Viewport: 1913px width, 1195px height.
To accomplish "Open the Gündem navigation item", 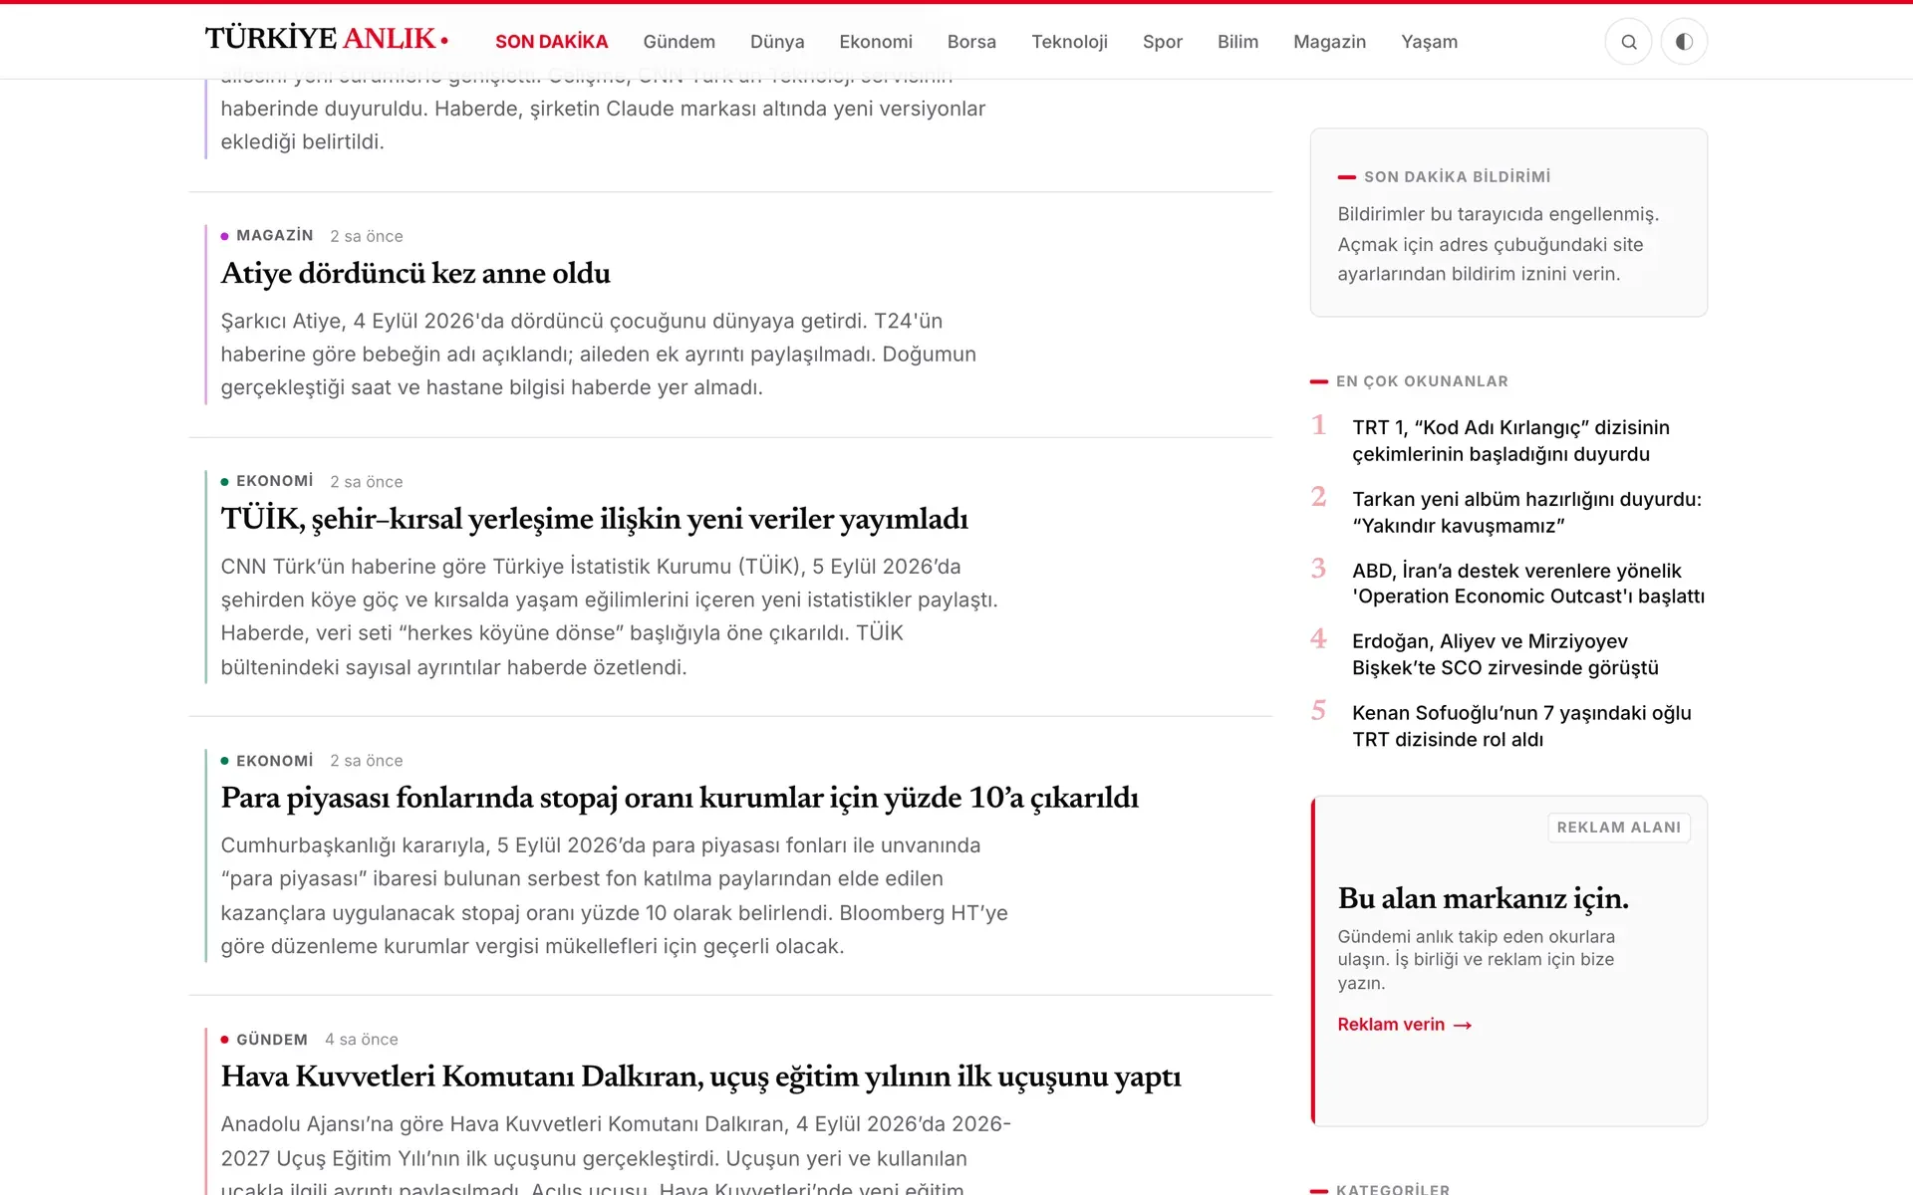I will pyautogui.click(x=679, y=42).
